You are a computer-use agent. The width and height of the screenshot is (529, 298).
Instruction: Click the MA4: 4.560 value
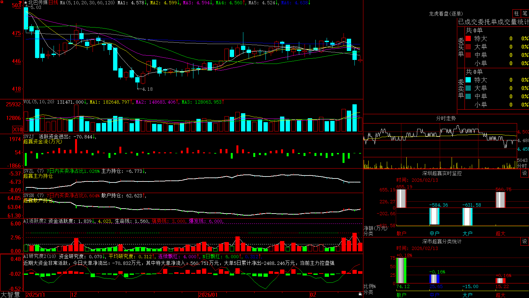(x=230, y=3)
